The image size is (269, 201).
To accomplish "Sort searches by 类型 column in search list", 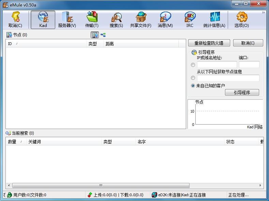I will tap(119, 142).
